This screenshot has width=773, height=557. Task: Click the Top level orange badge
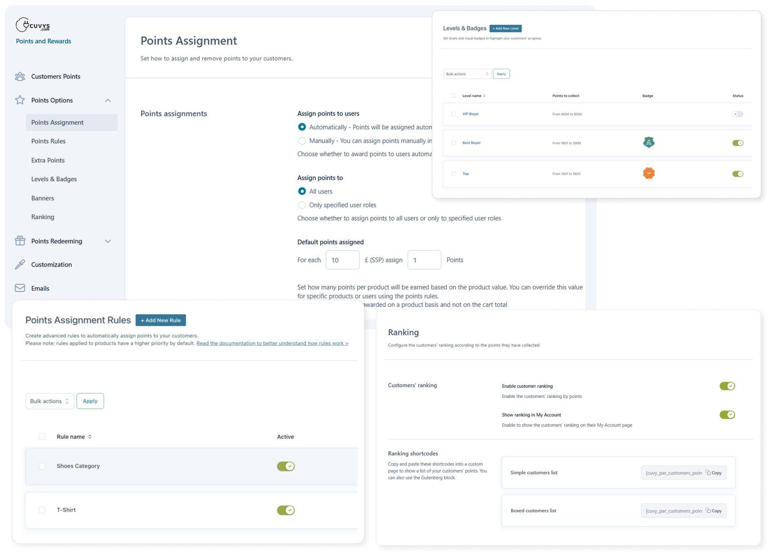(648, 173)
